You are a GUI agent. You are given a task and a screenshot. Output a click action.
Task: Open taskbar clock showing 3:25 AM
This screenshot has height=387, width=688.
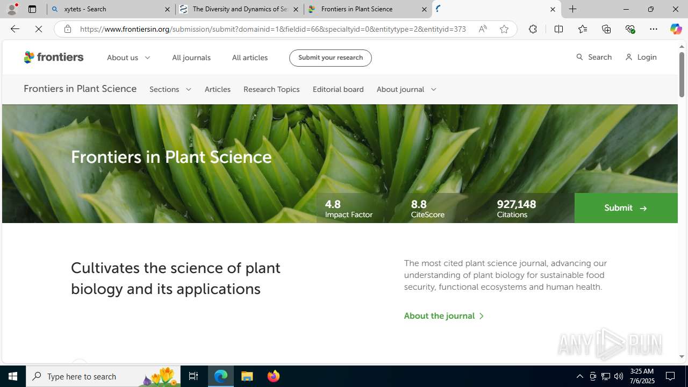(x=641, y=376)
